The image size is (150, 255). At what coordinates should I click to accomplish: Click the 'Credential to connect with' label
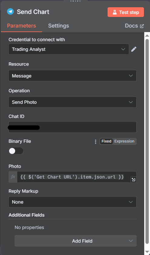click(37, 40)
